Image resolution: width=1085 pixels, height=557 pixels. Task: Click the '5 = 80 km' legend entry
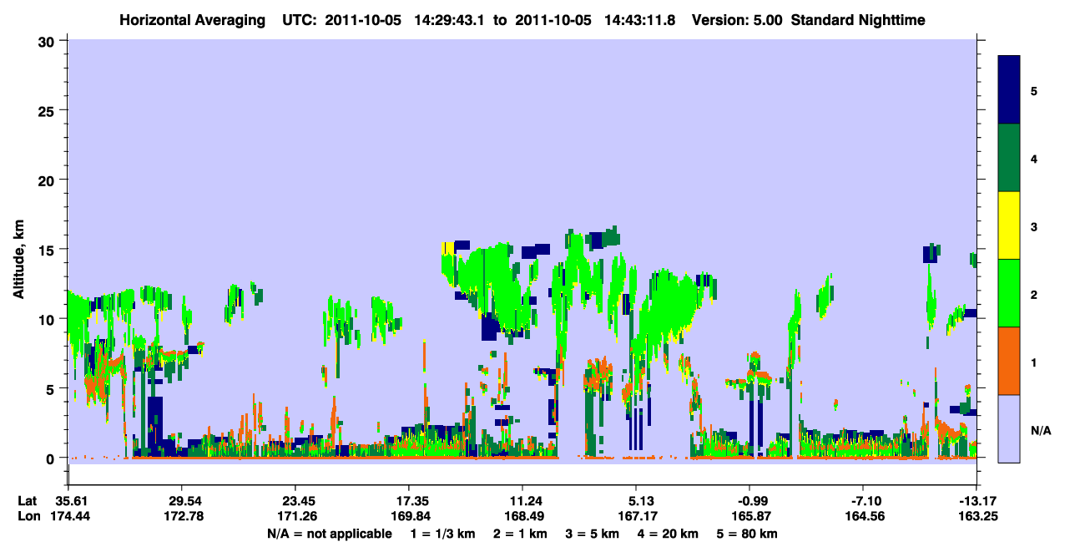click(x=748, y=534)
